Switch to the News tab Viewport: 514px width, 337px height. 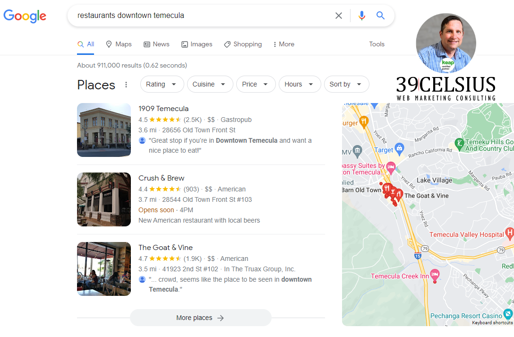(x=157, y=44)
